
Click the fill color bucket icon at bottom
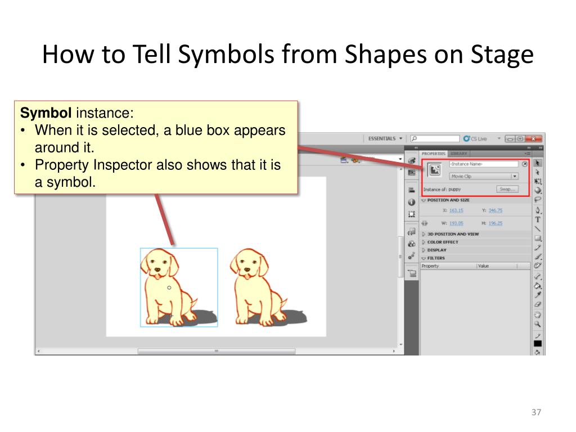537,352
